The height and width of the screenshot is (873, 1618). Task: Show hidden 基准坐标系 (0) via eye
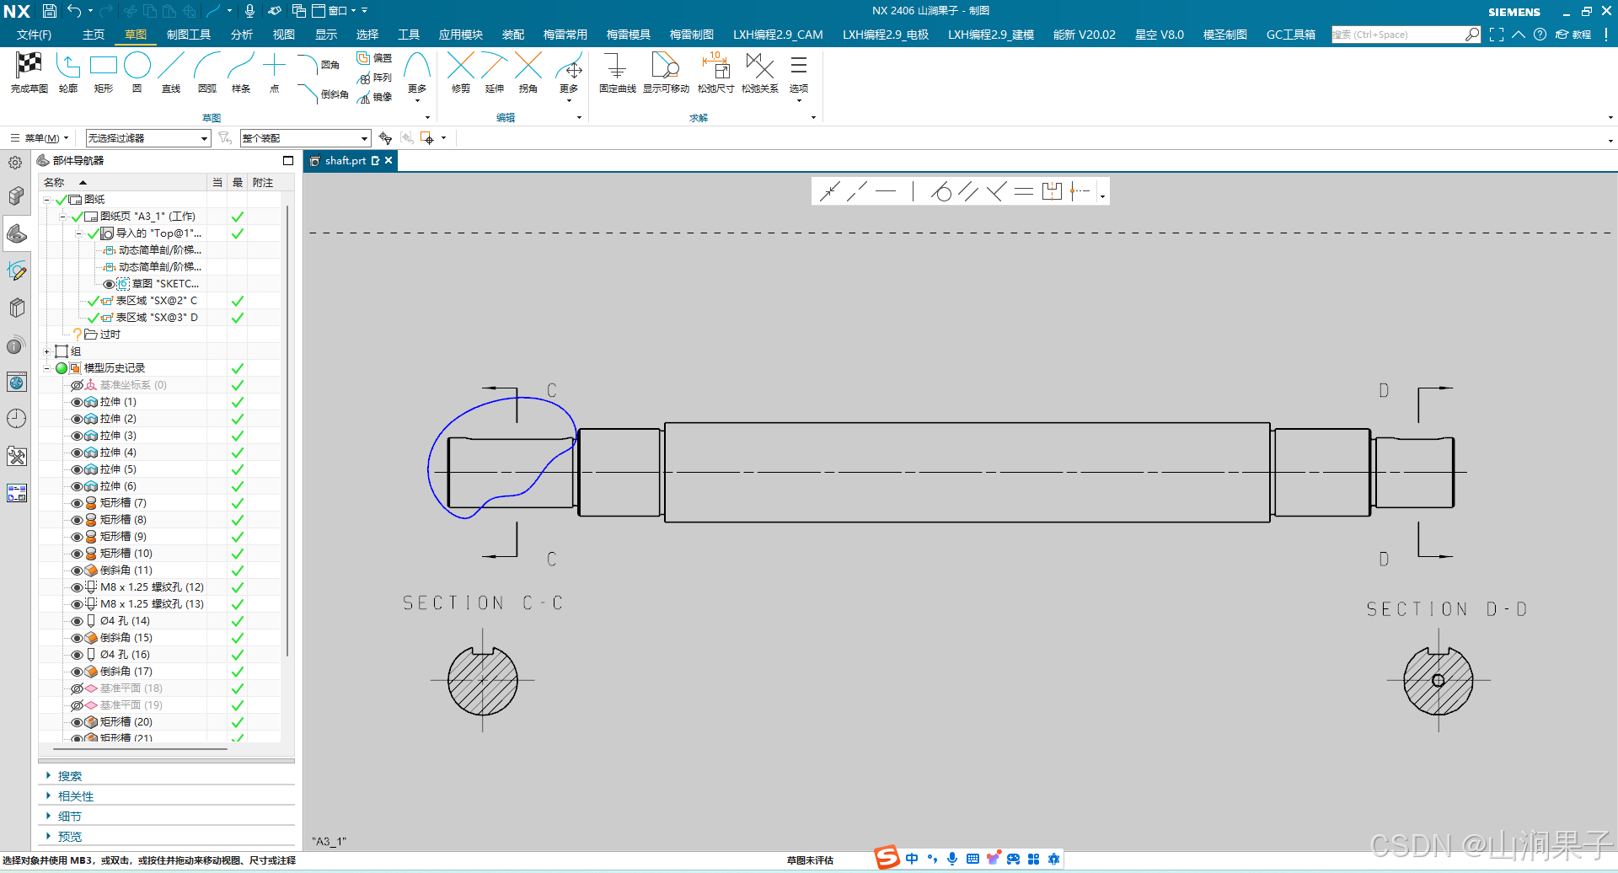(77, 385)
